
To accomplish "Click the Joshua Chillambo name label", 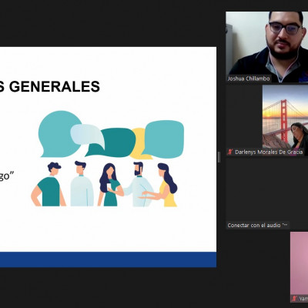I will (x=249, y=79).
